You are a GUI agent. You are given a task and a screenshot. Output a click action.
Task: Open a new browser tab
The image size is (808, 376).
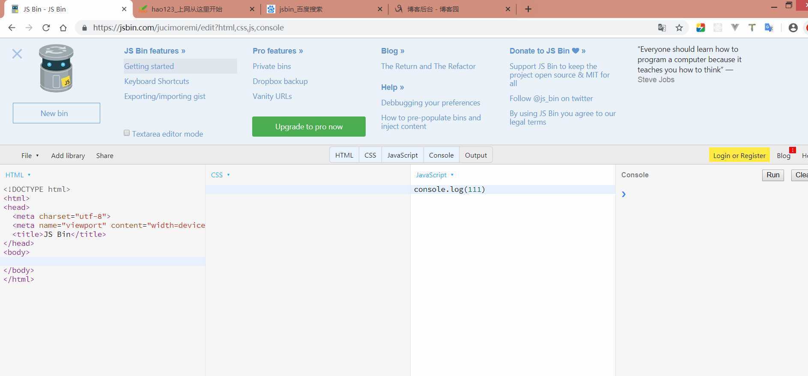point(528,9)
